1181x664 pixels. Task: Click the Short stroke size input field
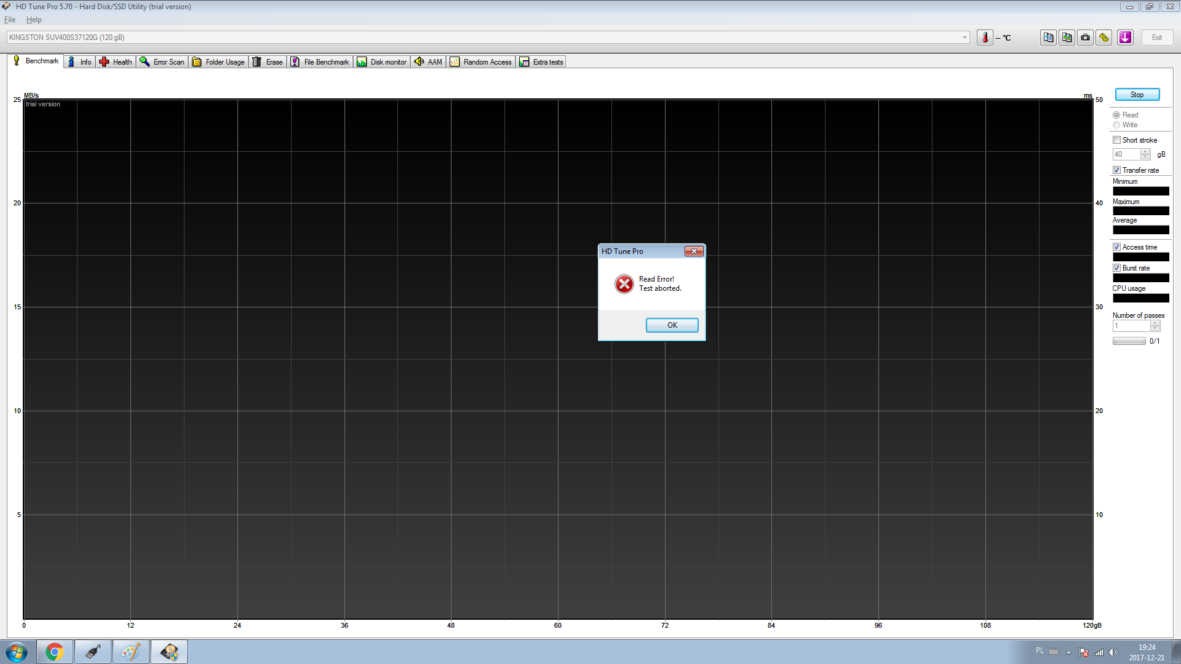point(1126,154)
